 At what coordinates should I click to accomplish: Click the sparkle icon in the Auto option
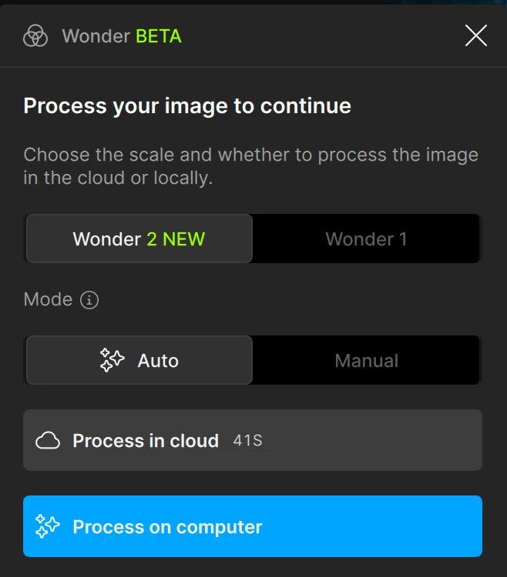112,361
